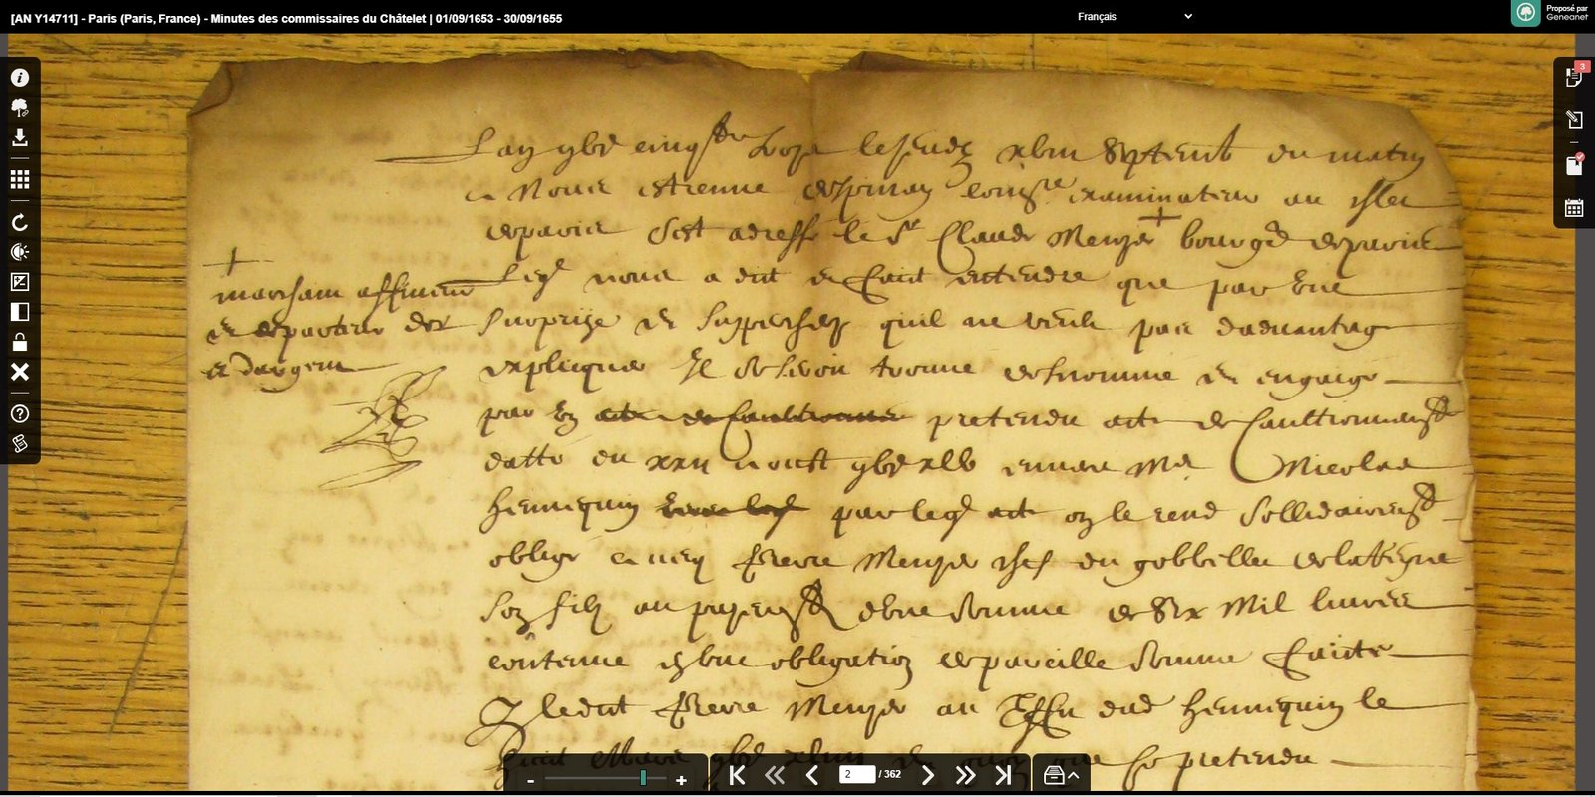The image size is (1595, 797).
Task: Go back to the first page
Action: [737, 775]
